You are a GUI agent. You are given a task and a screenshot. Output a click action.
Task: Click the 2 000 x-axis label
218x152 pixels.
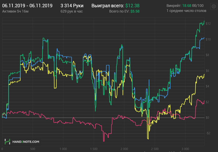(x=124, y=149)
